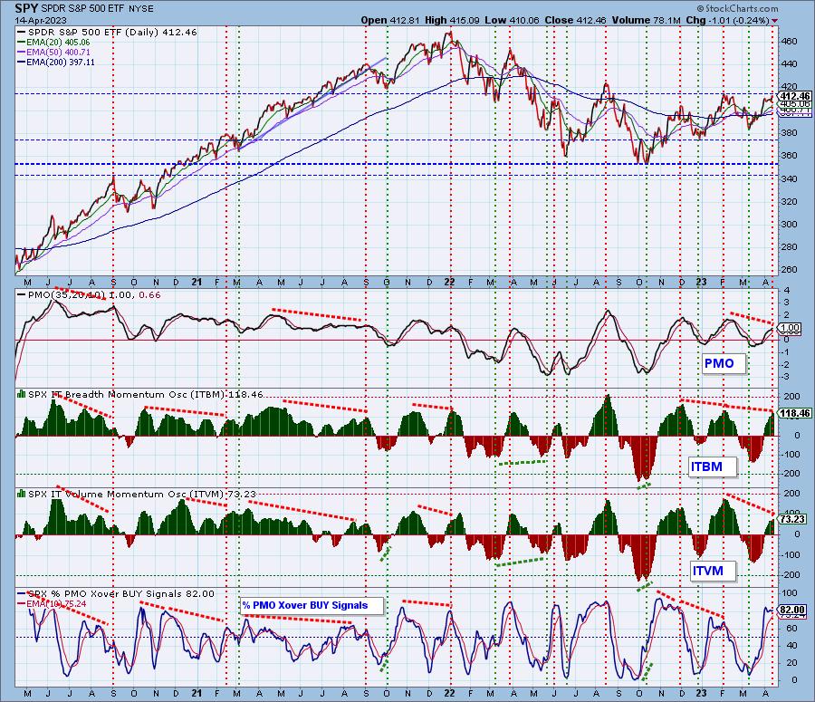815x702 pixels.
Task: Click the 440 price axis label
Action: [x=789, y=64]
